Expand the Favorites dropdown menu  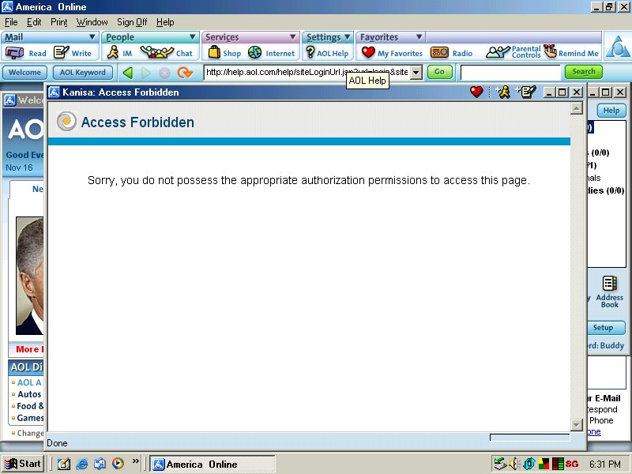coord(419,37)
